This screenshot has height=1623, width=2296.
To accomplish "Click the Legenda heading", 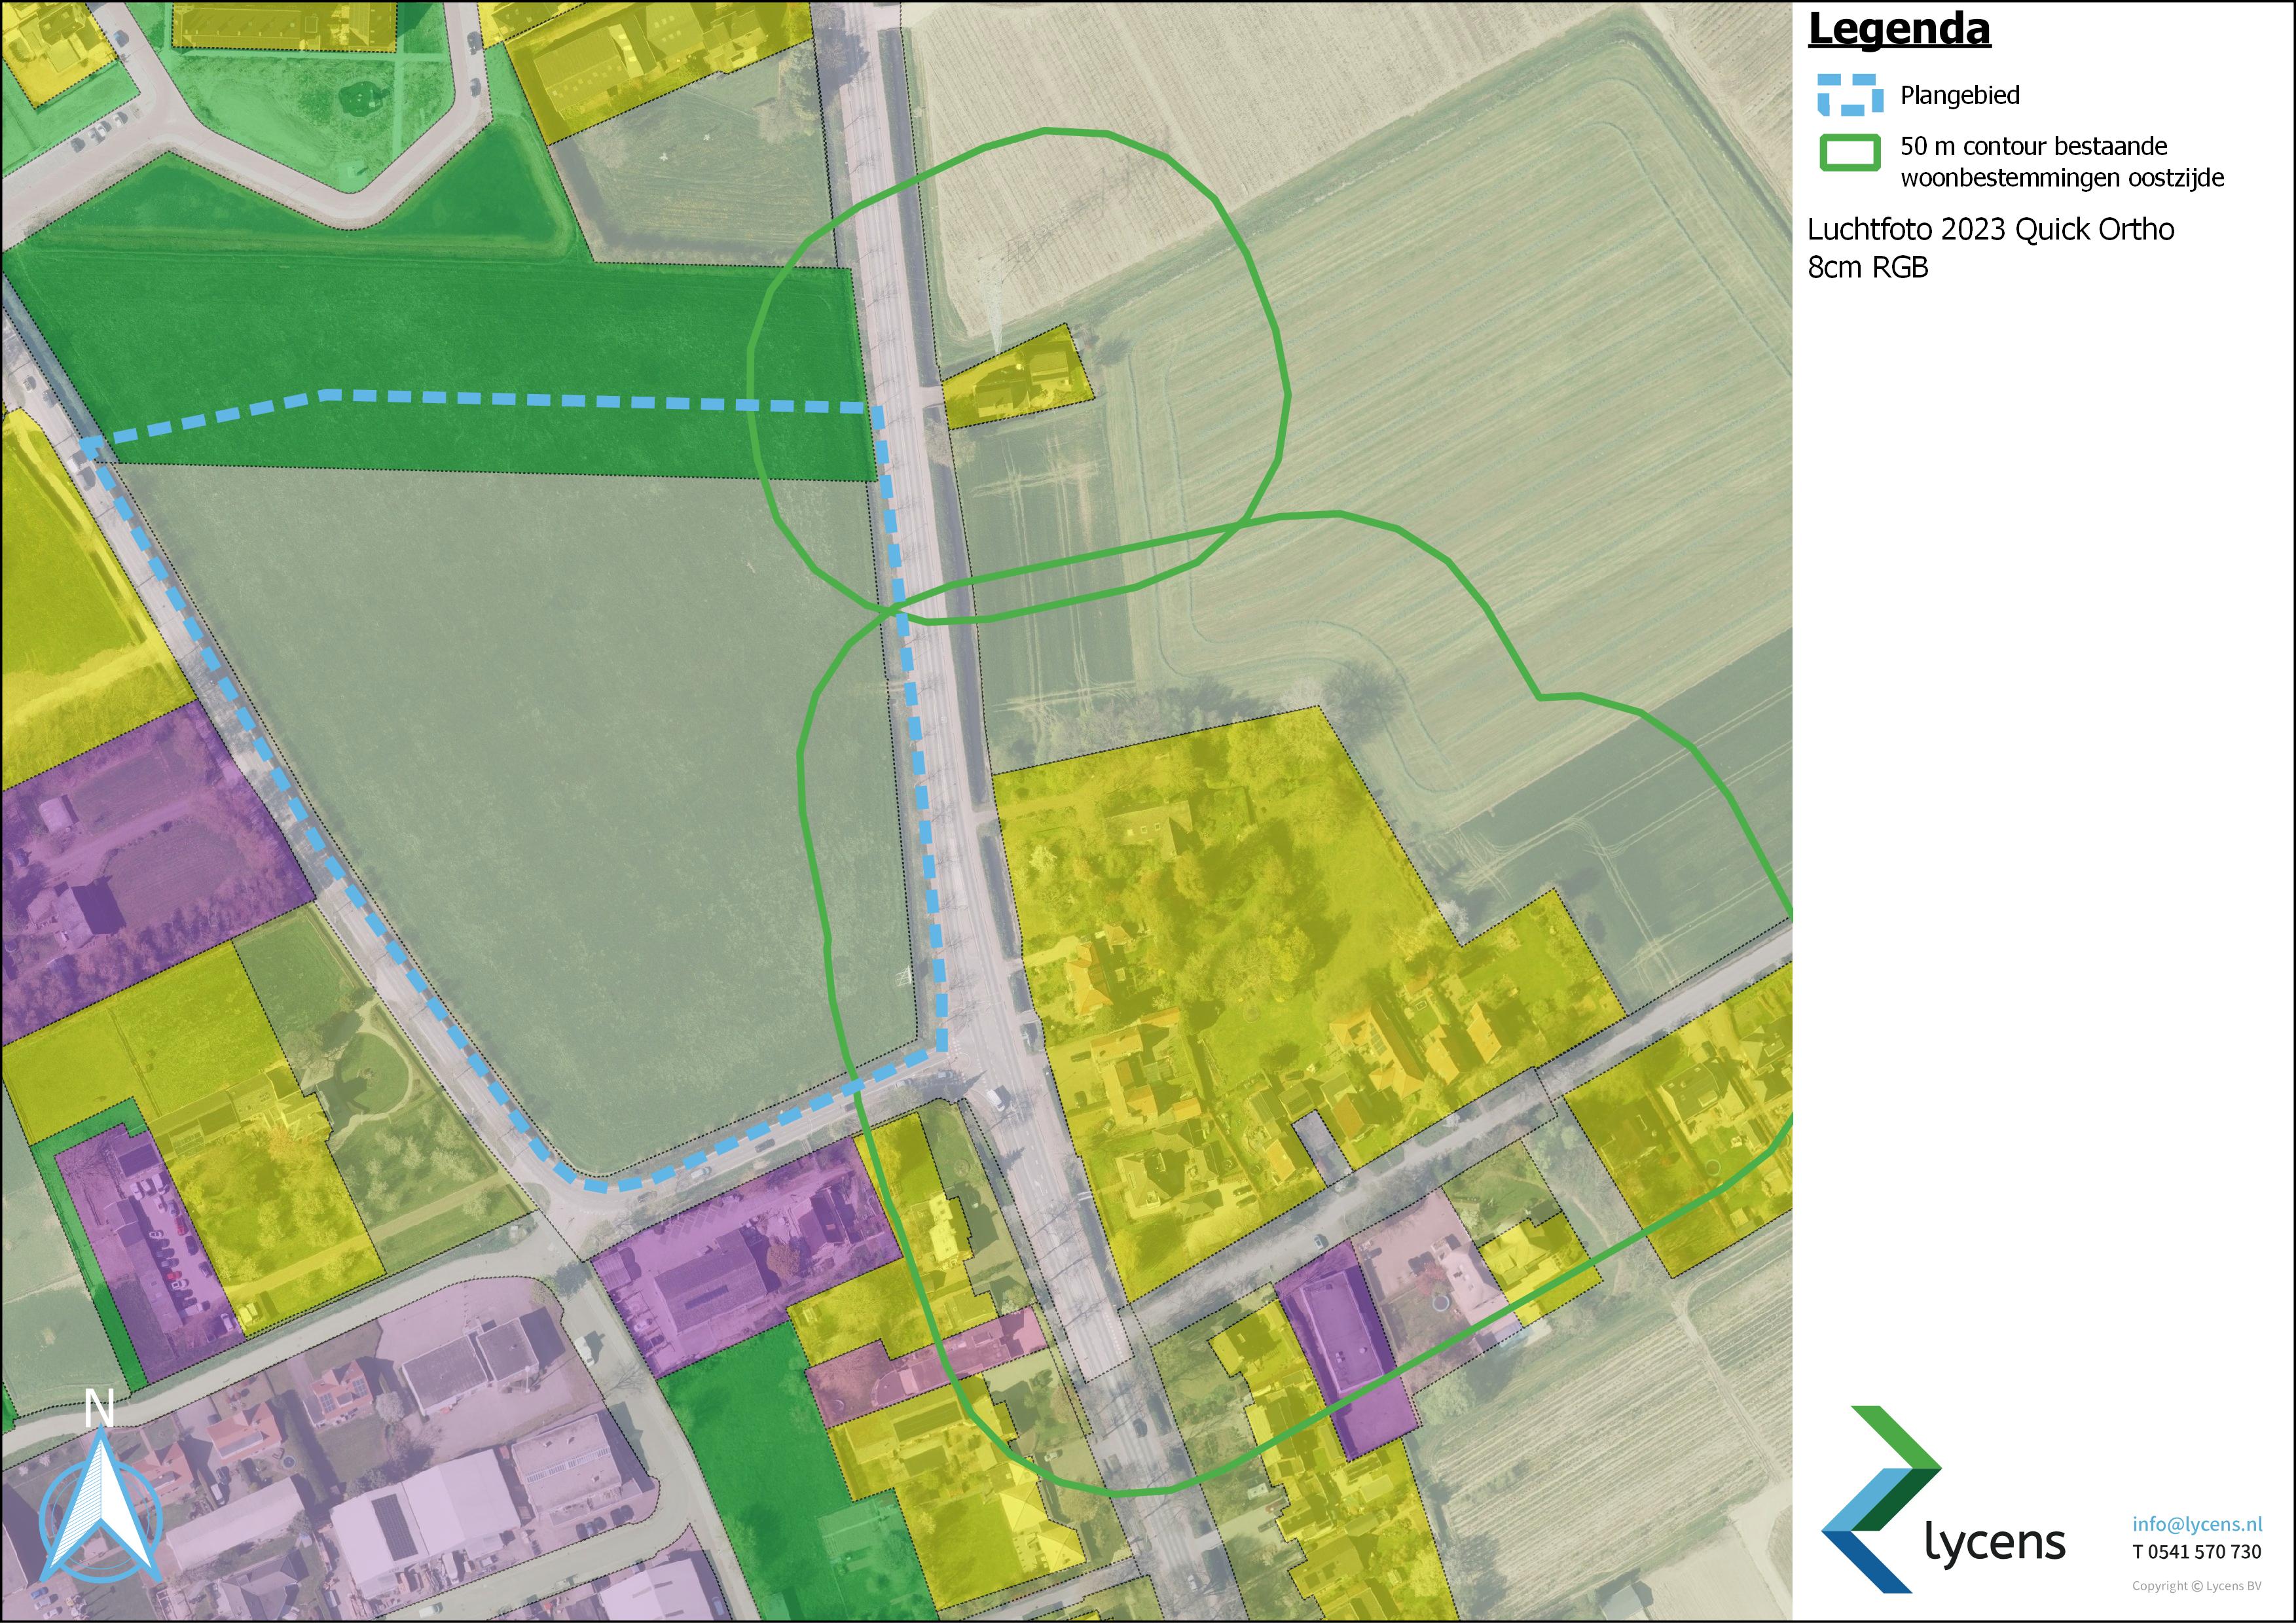I will pos(1899,30).
